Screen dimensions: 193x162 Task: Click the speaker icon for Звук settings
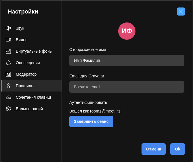pyautogui.click(x=8, y=28)
